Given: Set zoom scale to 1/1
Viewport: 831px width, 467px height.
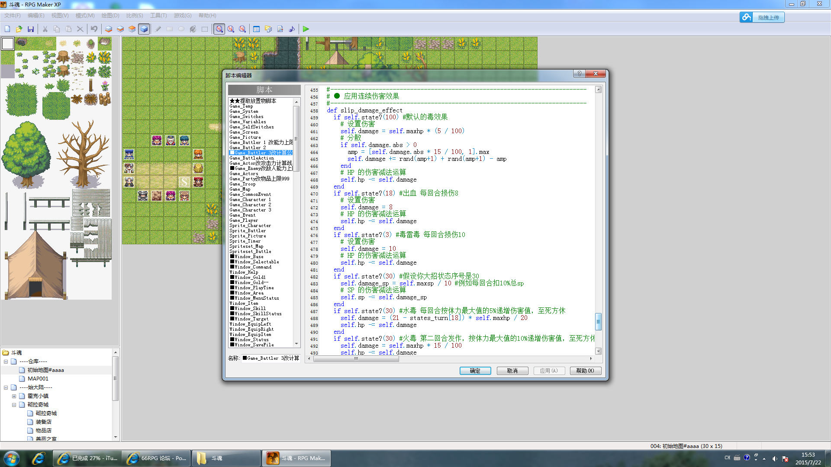Looking at the screenshot, I should [219, 29].
